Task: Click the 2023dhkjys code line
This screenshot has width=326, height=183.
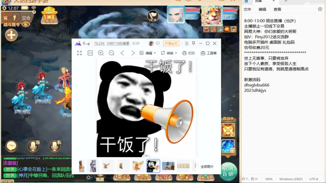Action: 255,90
